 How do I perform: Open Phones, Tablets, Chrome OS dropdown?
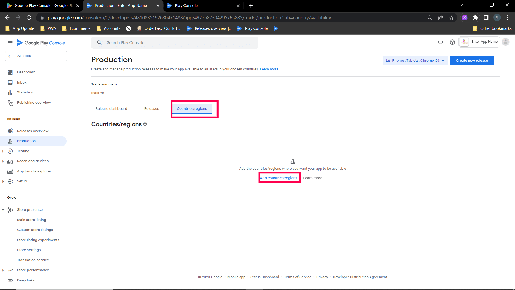coord(415,61)
